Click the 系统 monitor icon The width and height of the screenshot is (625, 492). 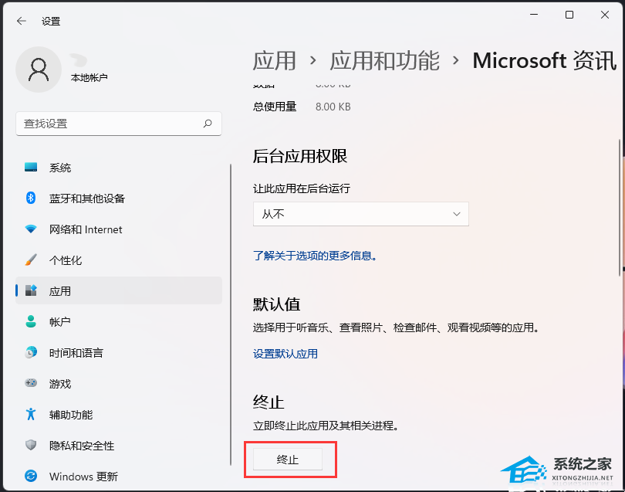31,167
